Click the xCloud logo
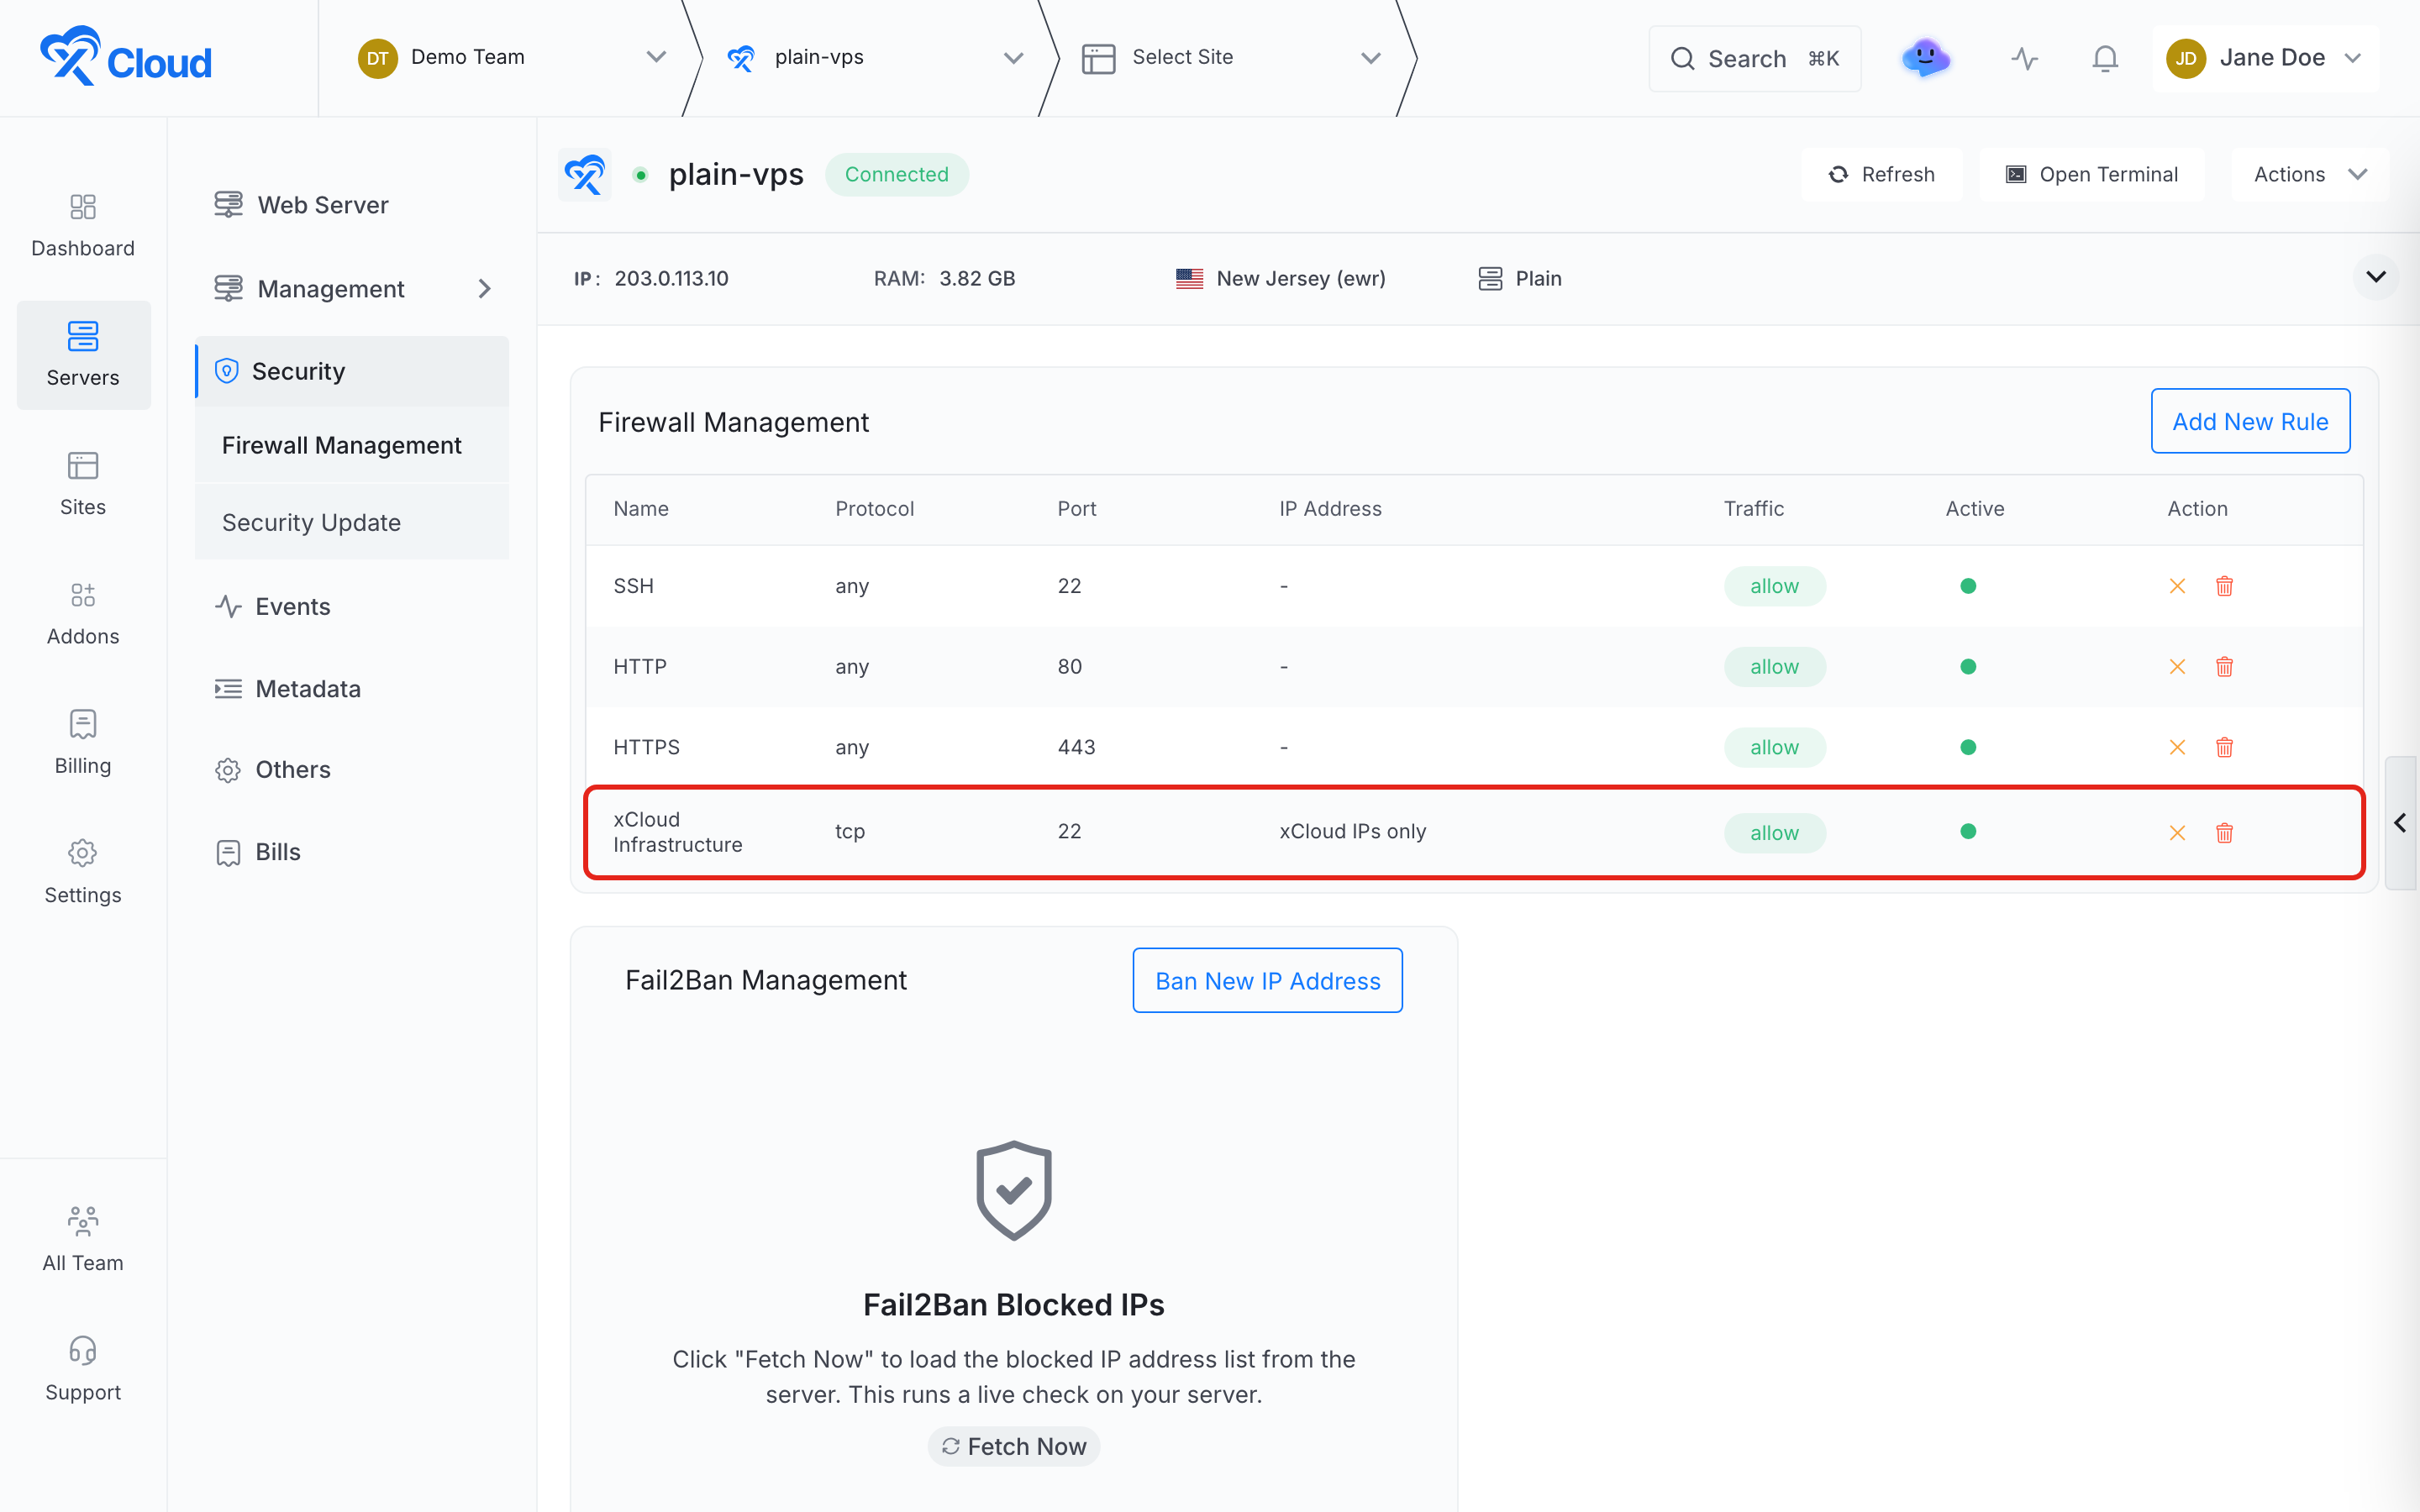Image resolution: width=2420 pixels, height=1512 pixels. (x=125, y=57)
